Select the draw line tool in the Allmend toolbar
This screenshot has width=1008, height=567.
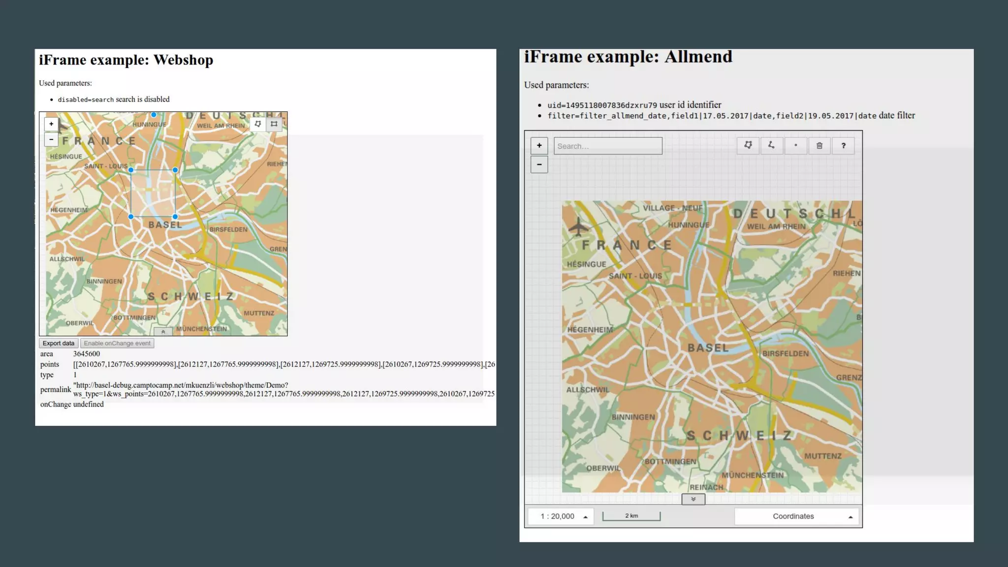pyautogui.click(x=771, y=146)
